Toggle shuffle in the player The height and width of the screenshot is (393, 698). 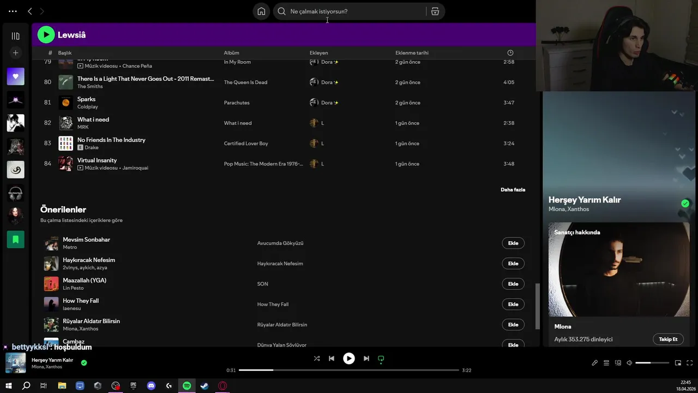[x=317, y=359]
